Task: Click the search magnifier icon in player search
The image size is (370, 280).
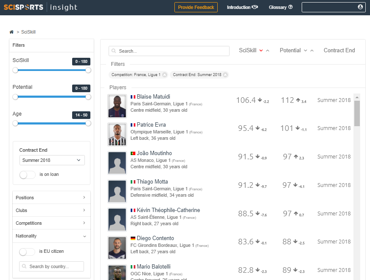Action: tap(114, 51)
